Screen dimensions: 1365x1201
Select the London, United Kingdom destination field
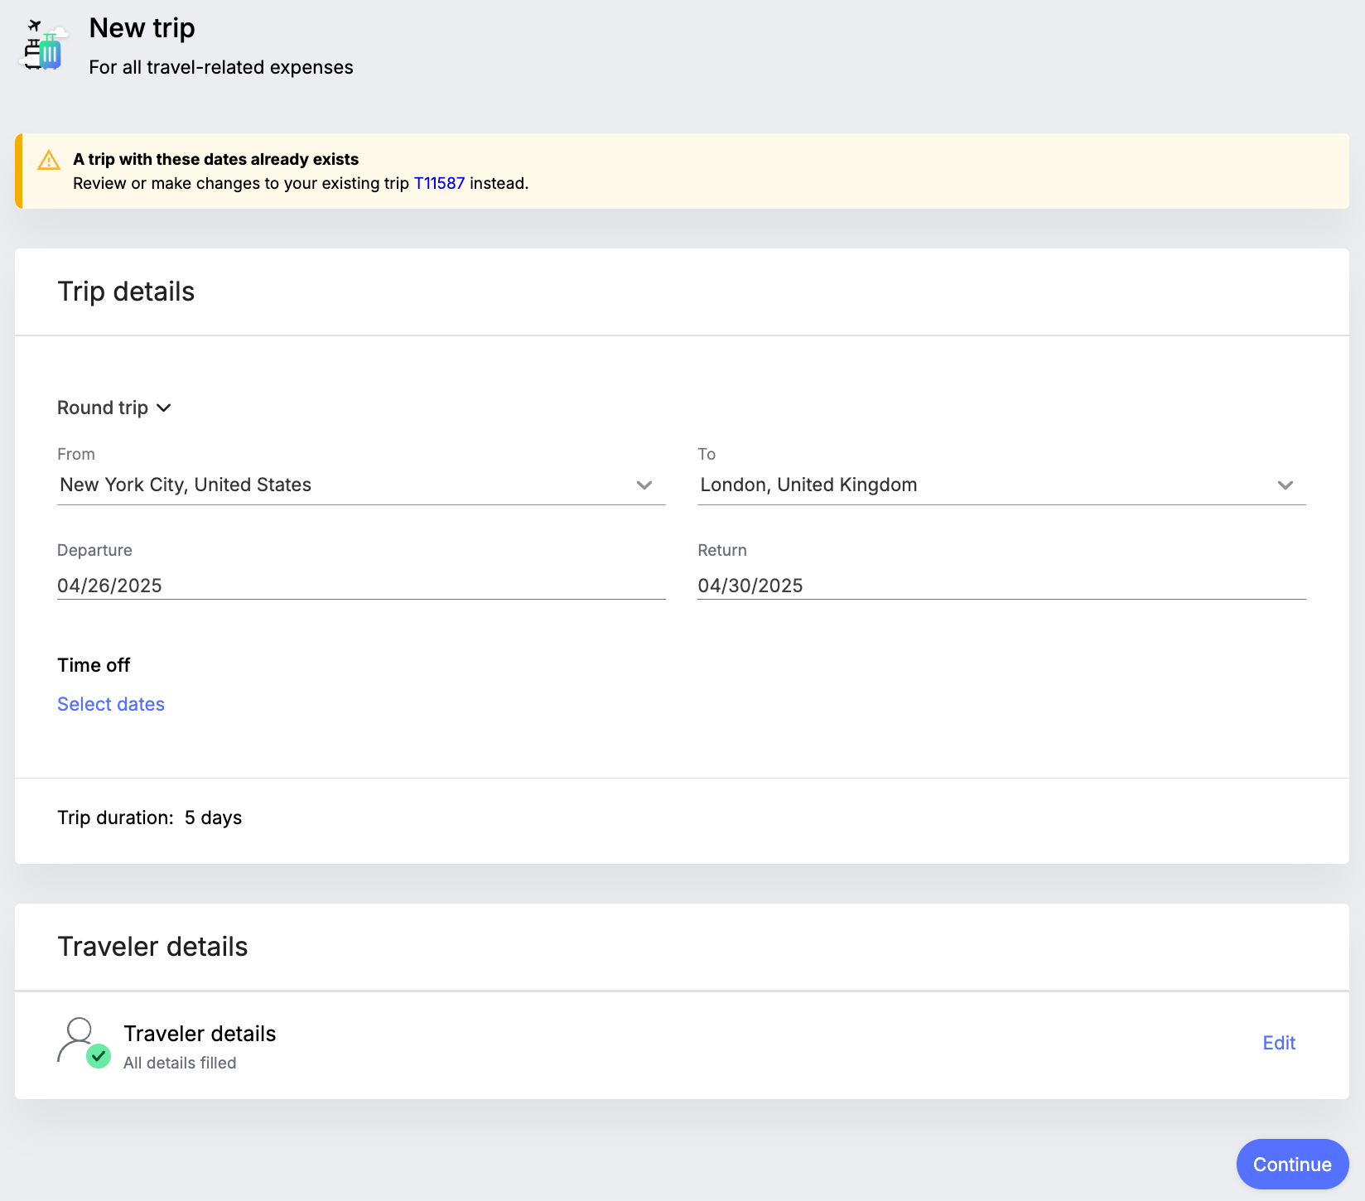coord(1001,485)
